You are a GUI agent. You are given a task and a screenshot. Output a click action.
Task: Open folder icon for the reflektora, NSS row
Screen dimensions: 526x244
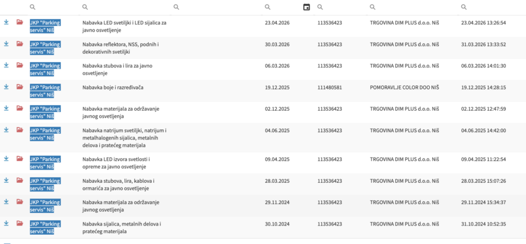20,44
